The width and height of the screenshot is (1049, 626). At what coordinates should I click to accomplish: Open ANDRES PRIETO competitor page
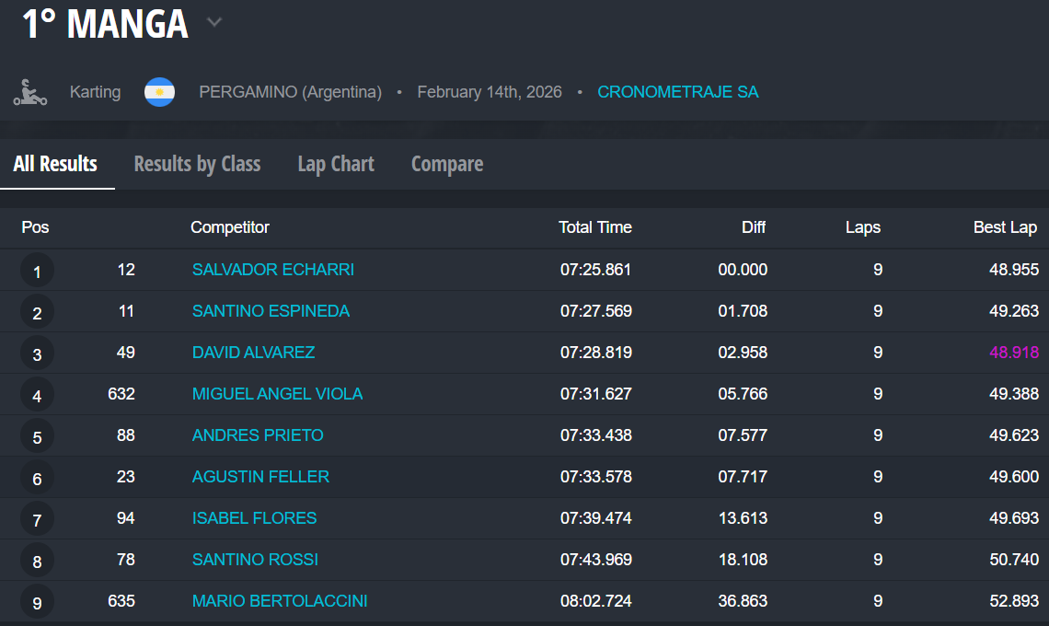(x=258, y=435)
